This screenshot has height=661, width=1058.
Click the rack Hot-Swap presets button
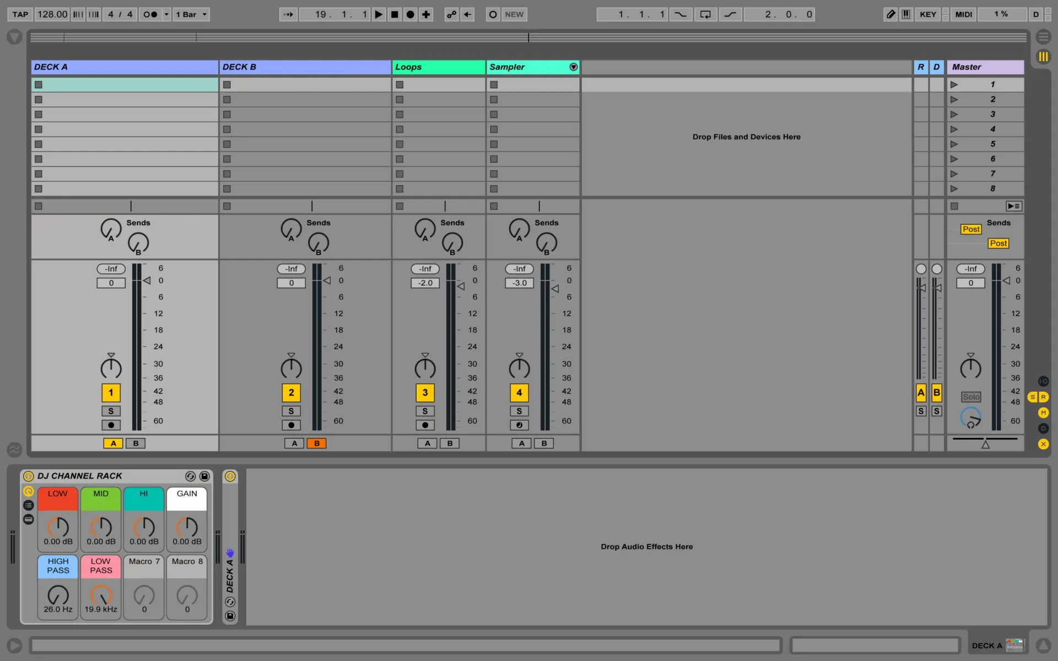click(190, 476)
